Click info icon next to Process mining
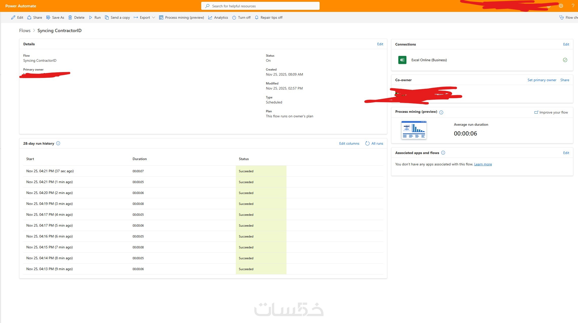 click(441, 112)
